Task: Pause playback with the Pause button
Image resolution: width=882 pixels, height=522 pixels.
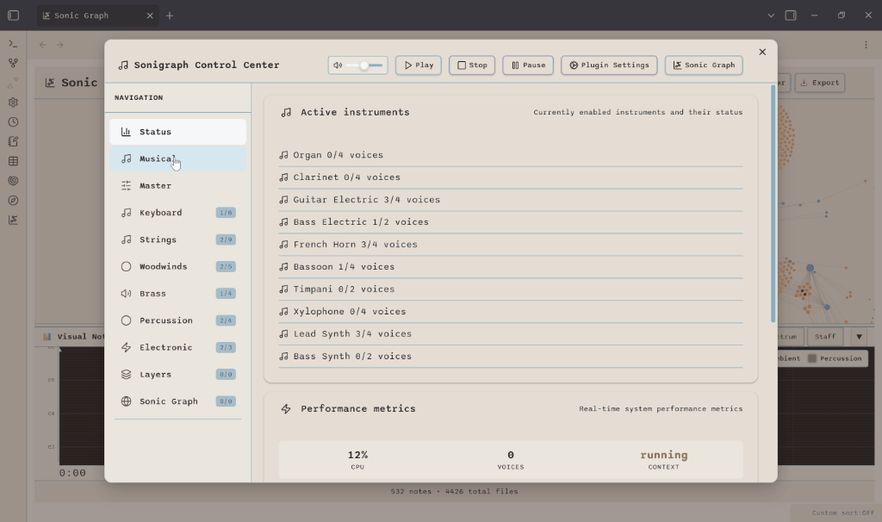Action: pyautogui.click(x=528, y=65)
